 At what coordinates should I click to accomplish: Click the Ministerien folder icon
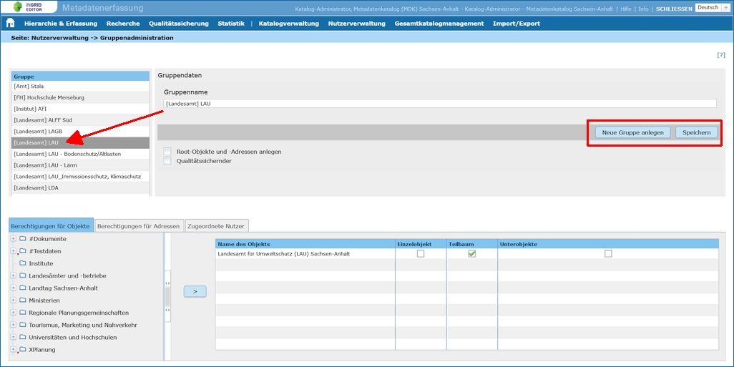22,300
